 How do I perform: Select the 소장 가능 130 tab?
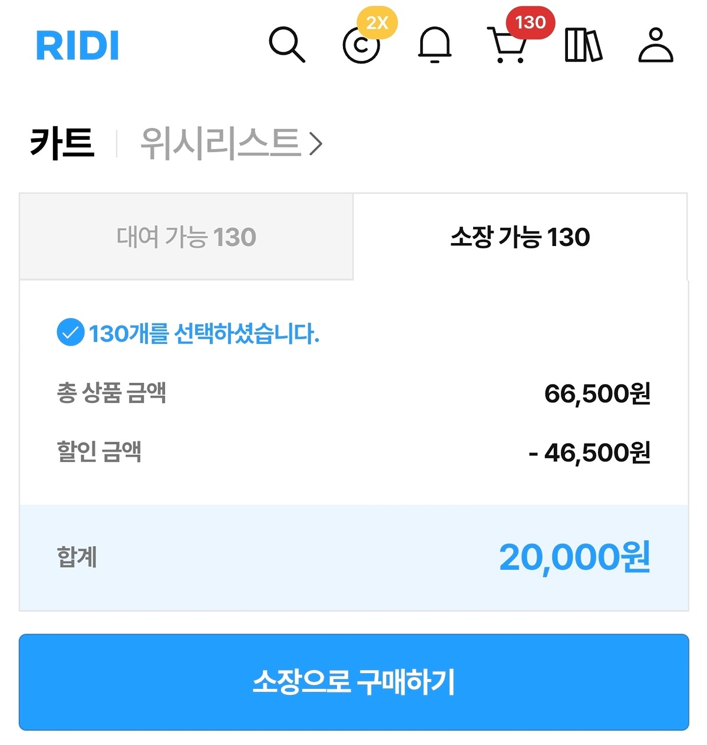(x=520, y=237)
